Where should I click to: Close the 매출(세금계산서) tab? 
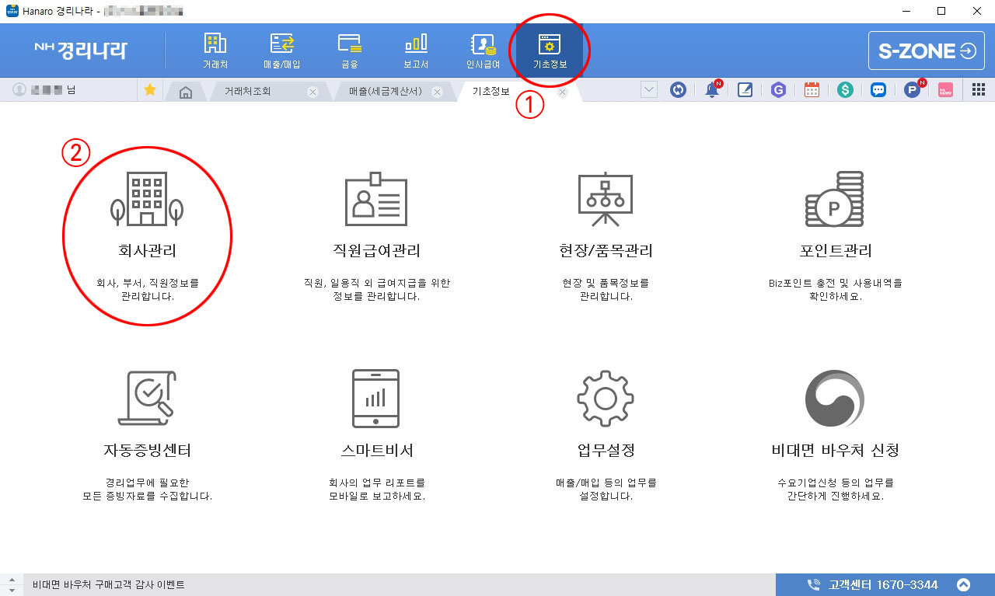coord(437,92)
